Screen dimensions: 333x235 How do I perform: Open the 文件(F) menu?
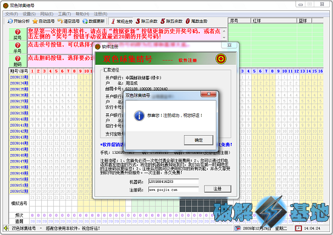point(12,14)
